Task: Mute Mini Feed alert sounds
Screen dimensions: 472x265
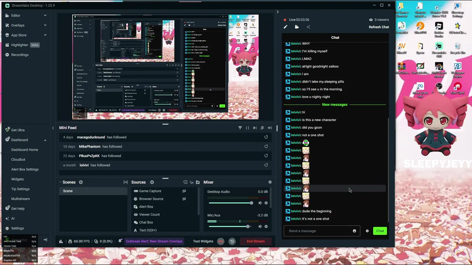Action: [270, 128]
